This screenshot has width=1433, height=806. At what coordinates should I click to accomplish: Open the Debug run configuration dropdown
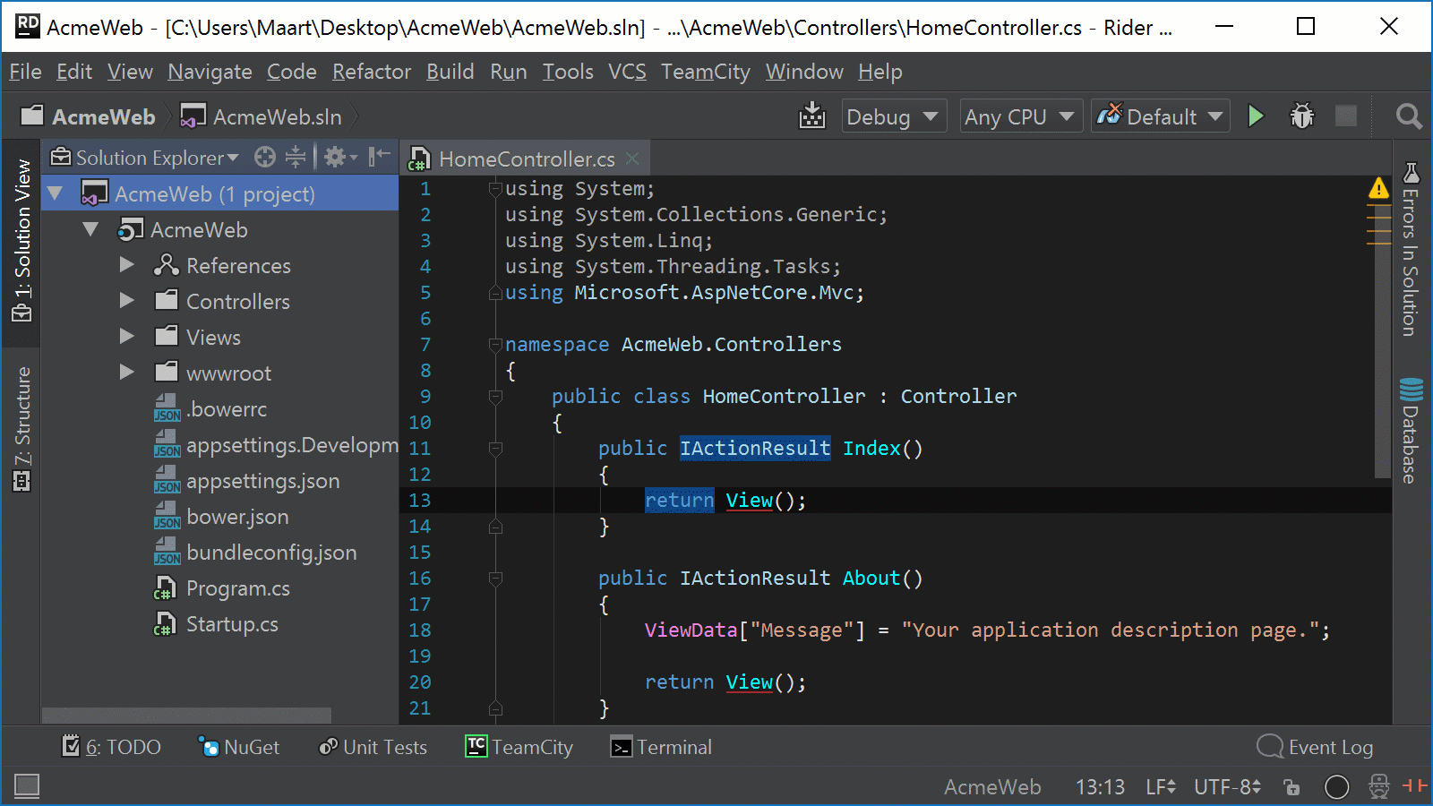893,116
